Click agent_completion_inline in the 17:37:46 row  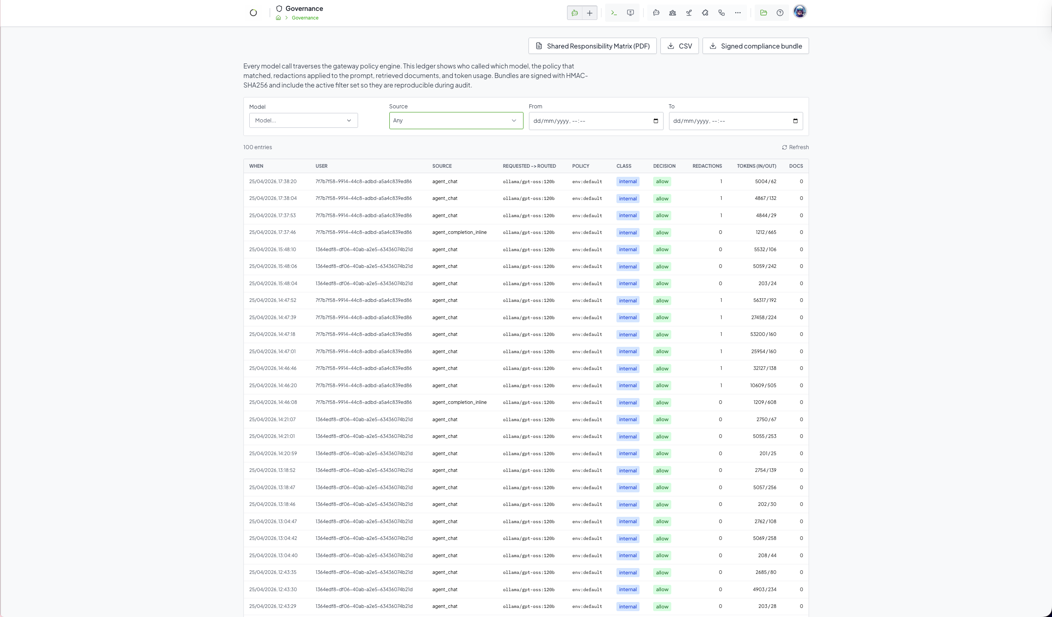[459, 232]
